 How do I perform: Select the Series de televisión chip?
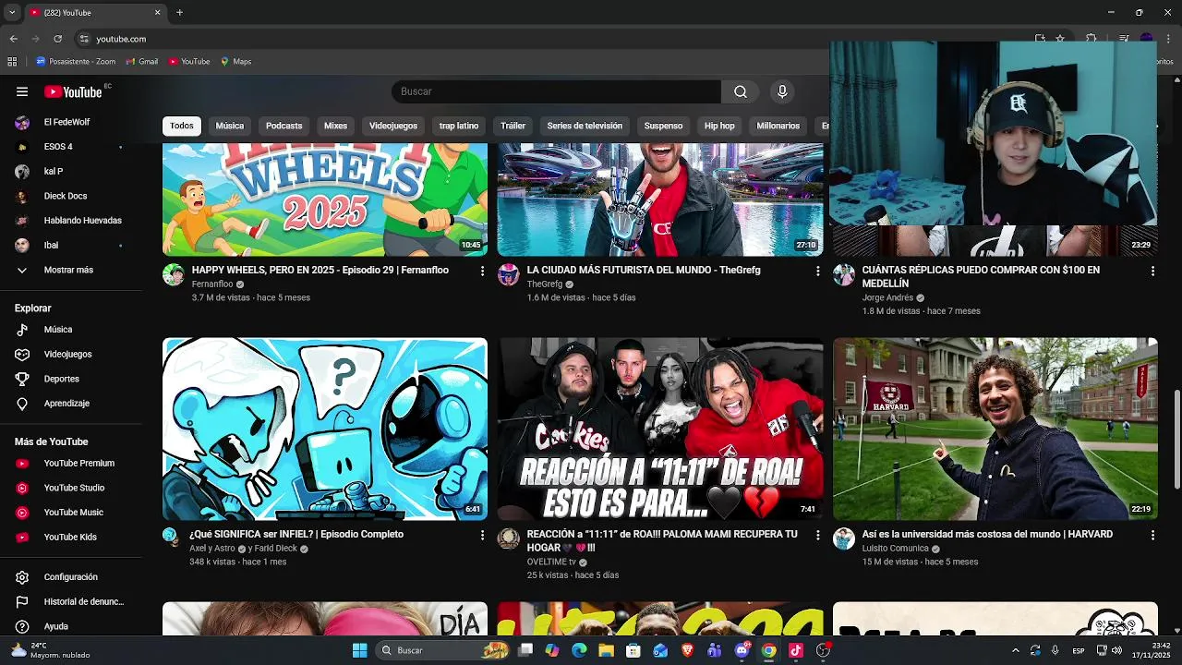585,126
